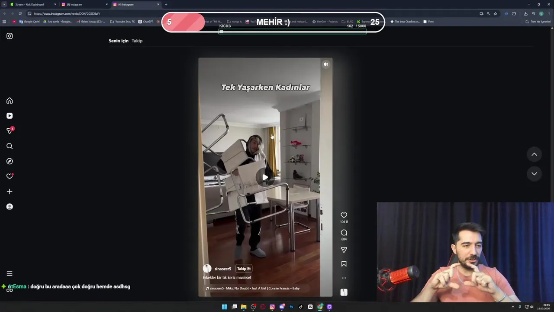This screenshot has height=312, width=554.
Task: Open Messages with the notification badge
Action: pos(10,130)
